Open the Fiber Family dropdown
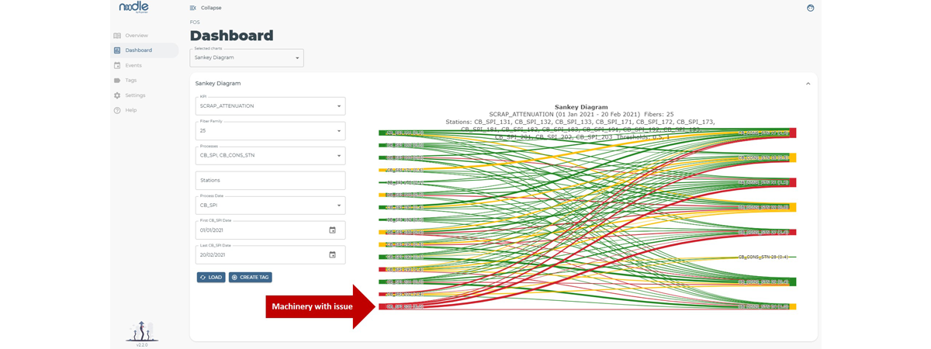Image resolution: width=931 pixels, height=349 pixels. tap(270, 131)
